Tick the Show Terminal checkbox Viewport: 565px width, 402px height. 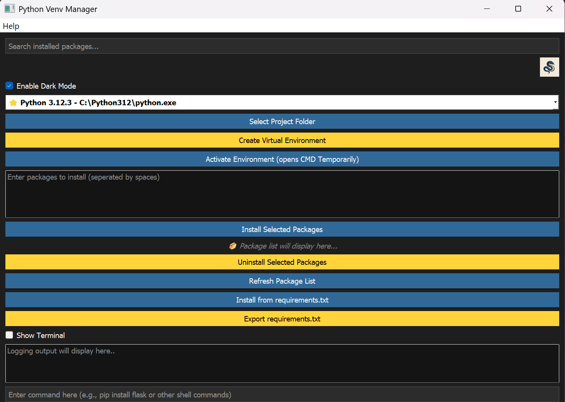(9, 335)
